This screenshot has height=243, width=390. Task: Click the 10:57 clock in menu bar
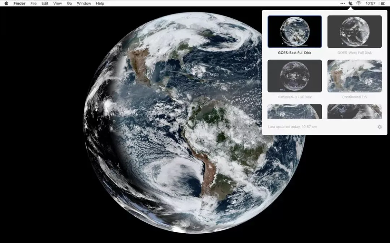(x=370, y=4)
